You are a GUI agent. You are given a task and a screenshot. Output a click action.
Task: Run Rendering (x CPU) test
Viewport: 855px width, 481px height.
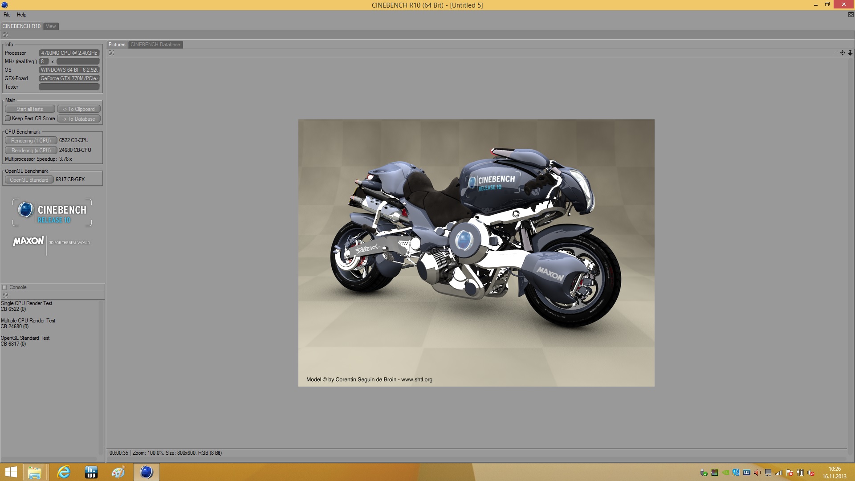[31, 150]
